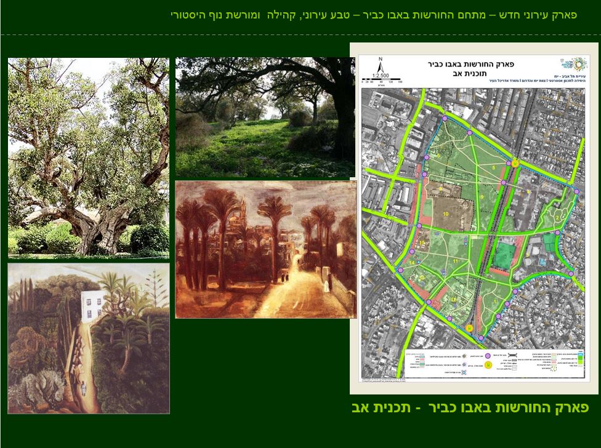Select zone marker numbered 10 on the map

coord(446,214)
